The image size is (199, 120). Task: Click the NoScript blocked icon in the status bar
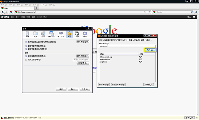[x=2, y=118]
